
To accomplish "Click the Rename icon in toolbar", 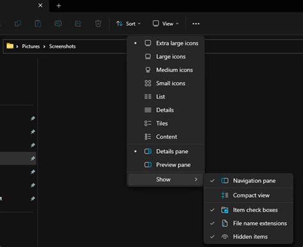I will (x=58, y=24).
